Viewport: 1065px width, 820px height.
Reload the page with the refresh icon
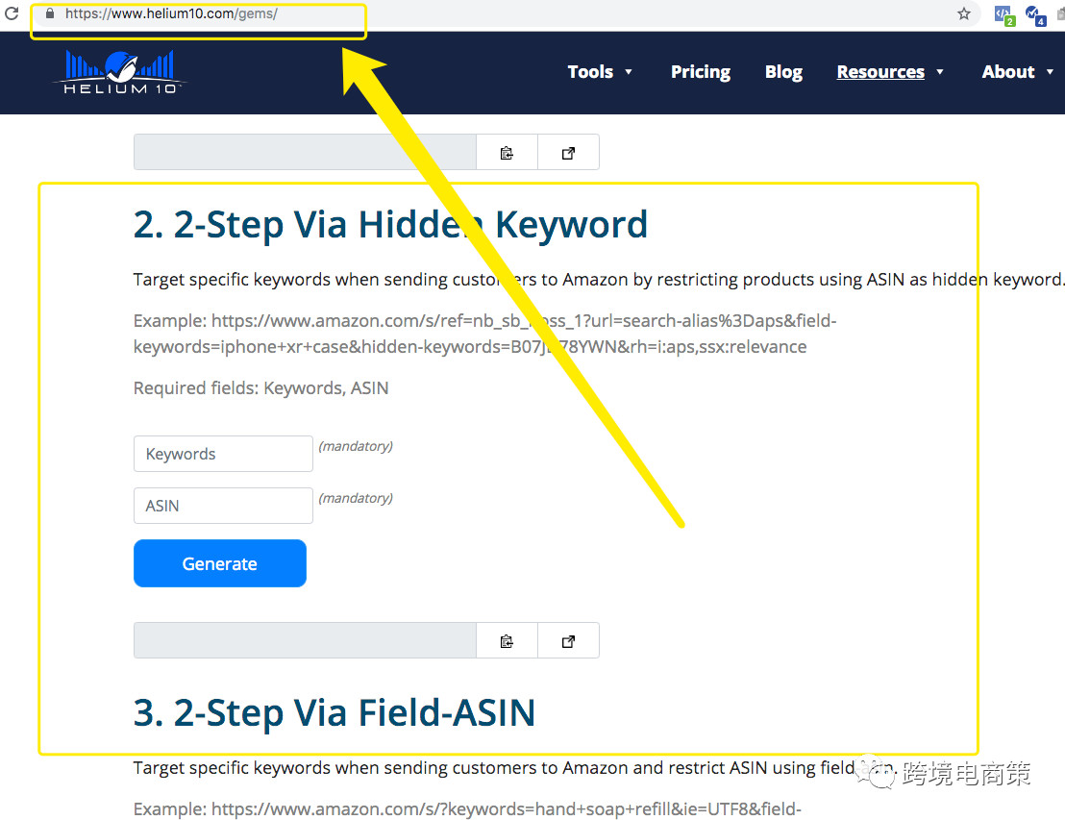[12, 12]
